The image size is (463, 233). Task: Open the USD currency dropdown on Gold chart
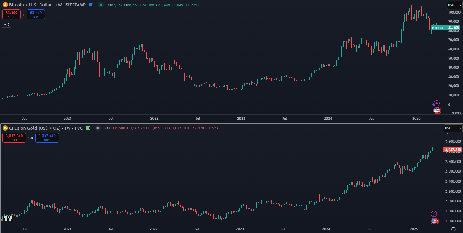pos(453,128)
